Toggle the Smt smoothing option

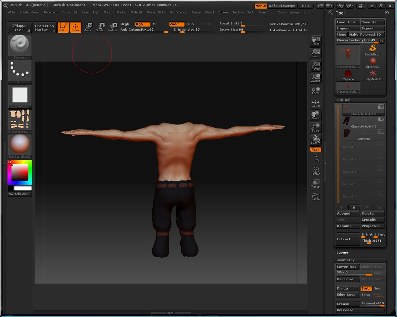point(366,288)
